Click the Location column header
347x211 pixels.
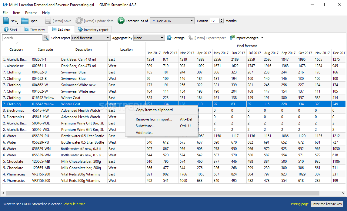(x=126, y=49)
